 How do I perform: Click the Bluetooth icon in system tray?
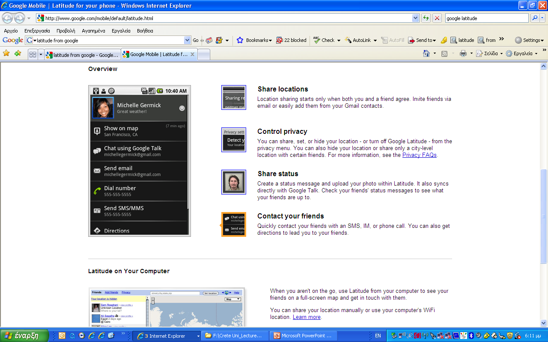(471, 336)
